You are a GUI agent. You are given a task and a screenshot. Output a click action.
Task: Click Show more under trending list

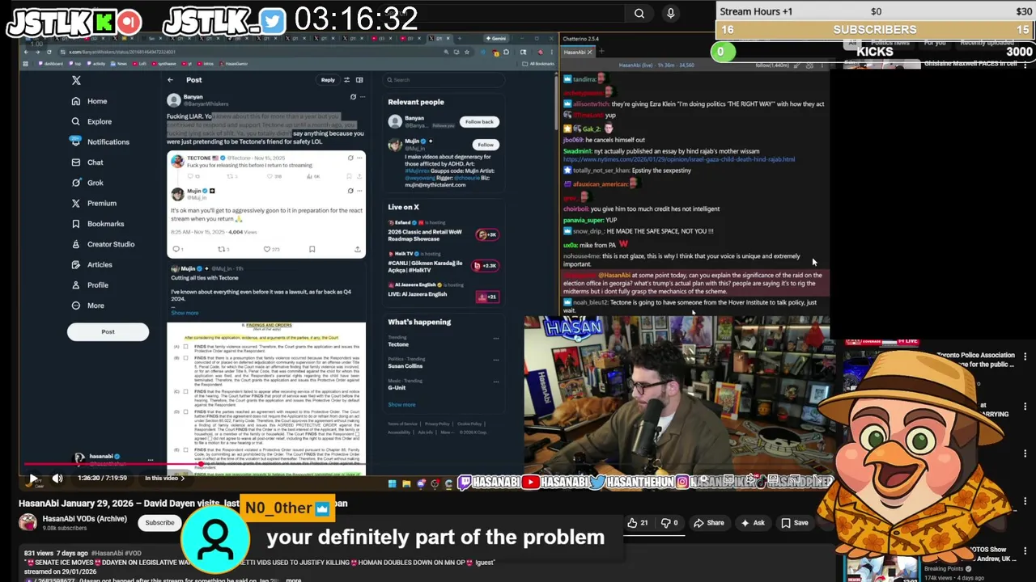(x=401, y=404)
